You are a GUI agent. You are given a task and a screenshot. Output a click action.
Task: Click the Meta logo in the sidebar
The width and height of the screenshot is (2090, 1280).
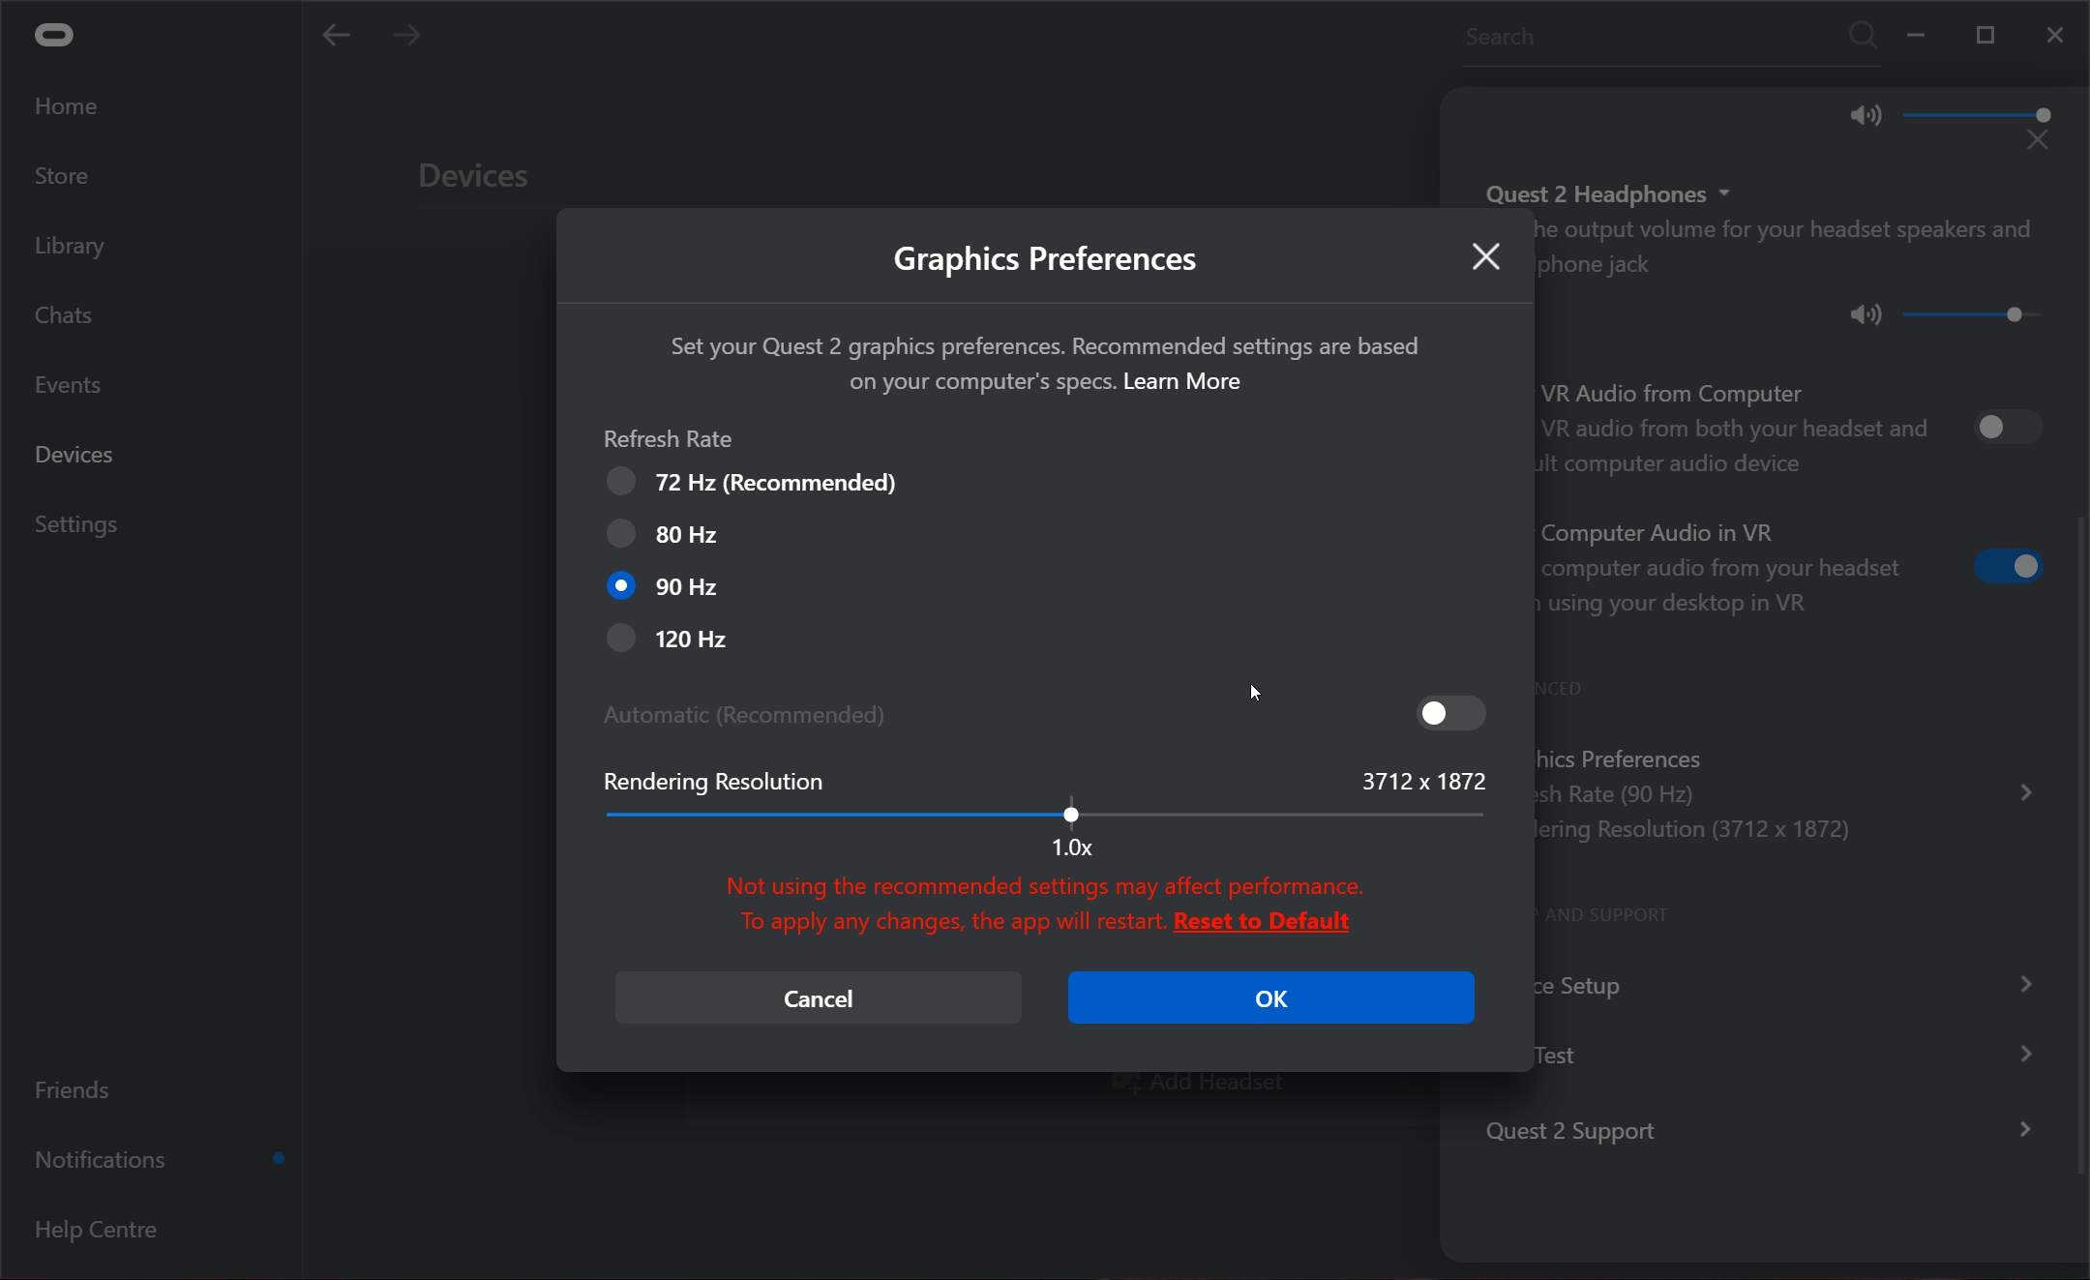54,34
